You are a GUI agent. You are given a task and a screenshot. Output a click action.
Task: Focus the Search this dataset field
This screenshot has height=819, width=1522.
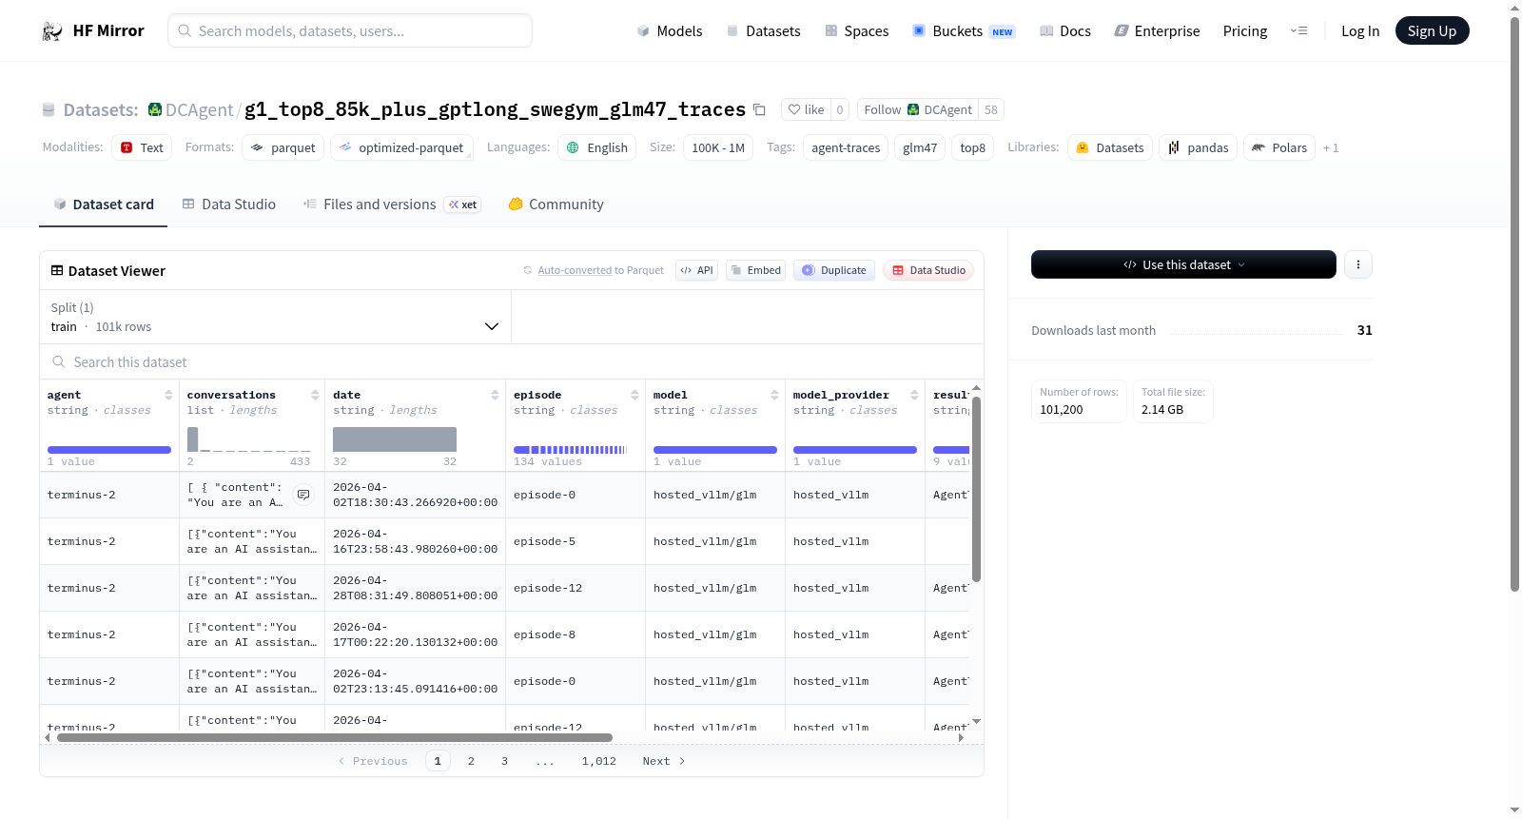[512, 362]
